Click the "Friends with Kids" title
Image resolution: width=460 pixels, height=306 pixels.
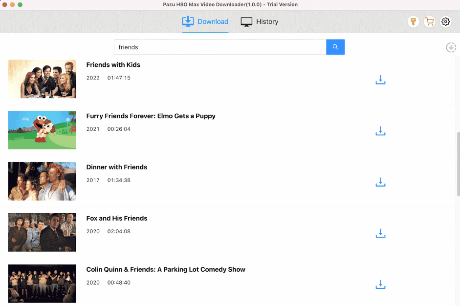point(113,64)
